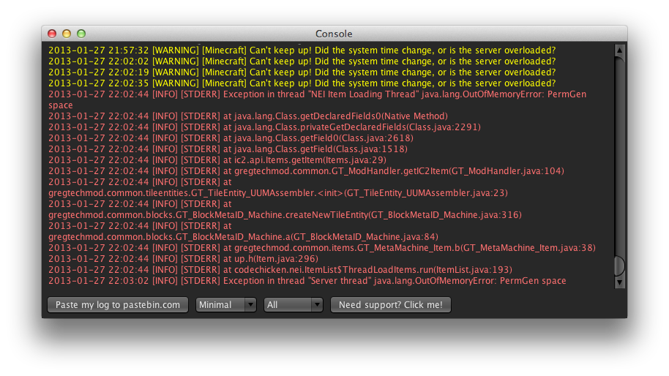Click the arrow on the All combo box
Screen dimensions: 669x376
click(x=317, y=305)
